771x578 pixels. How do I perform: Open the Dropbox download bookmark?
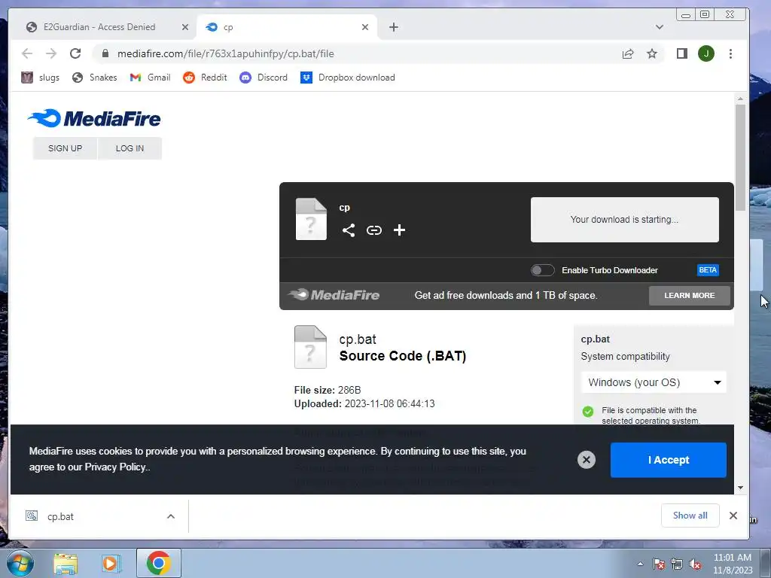click(348, 78)
